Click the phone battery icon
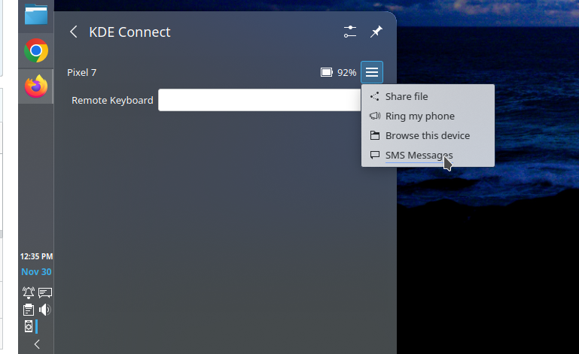The image size is (579, 354). pyautogui.click(x=327, y=73)
